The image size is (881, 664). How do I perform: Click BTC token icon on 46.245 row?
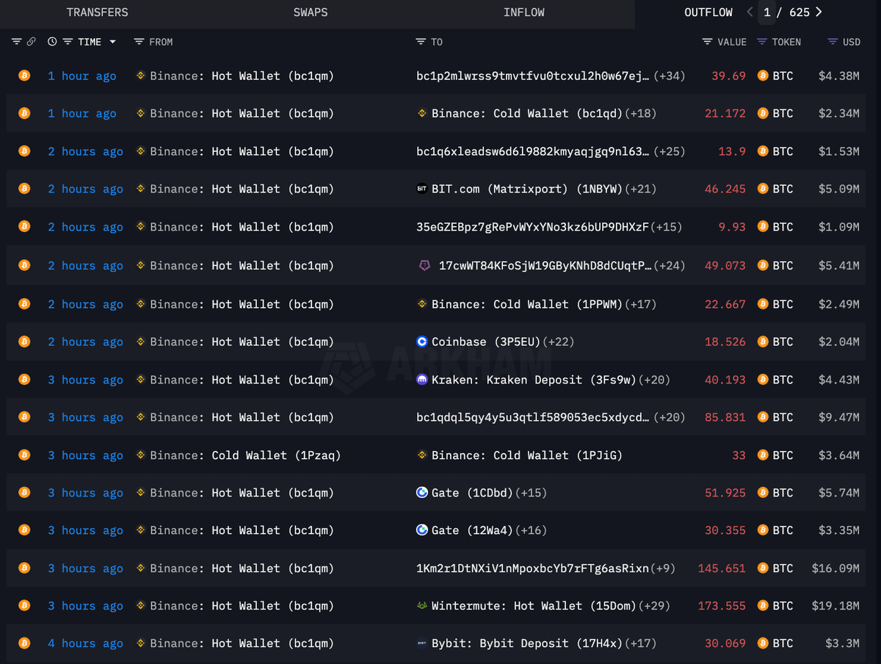pyautogui.click(x=763, y=189)
